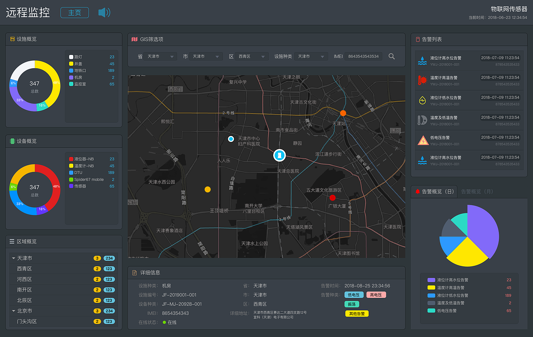Select the highlighted facility marker above 天津总医院
The height and width of the screenshot is (337, 533).
pos(280,155)
